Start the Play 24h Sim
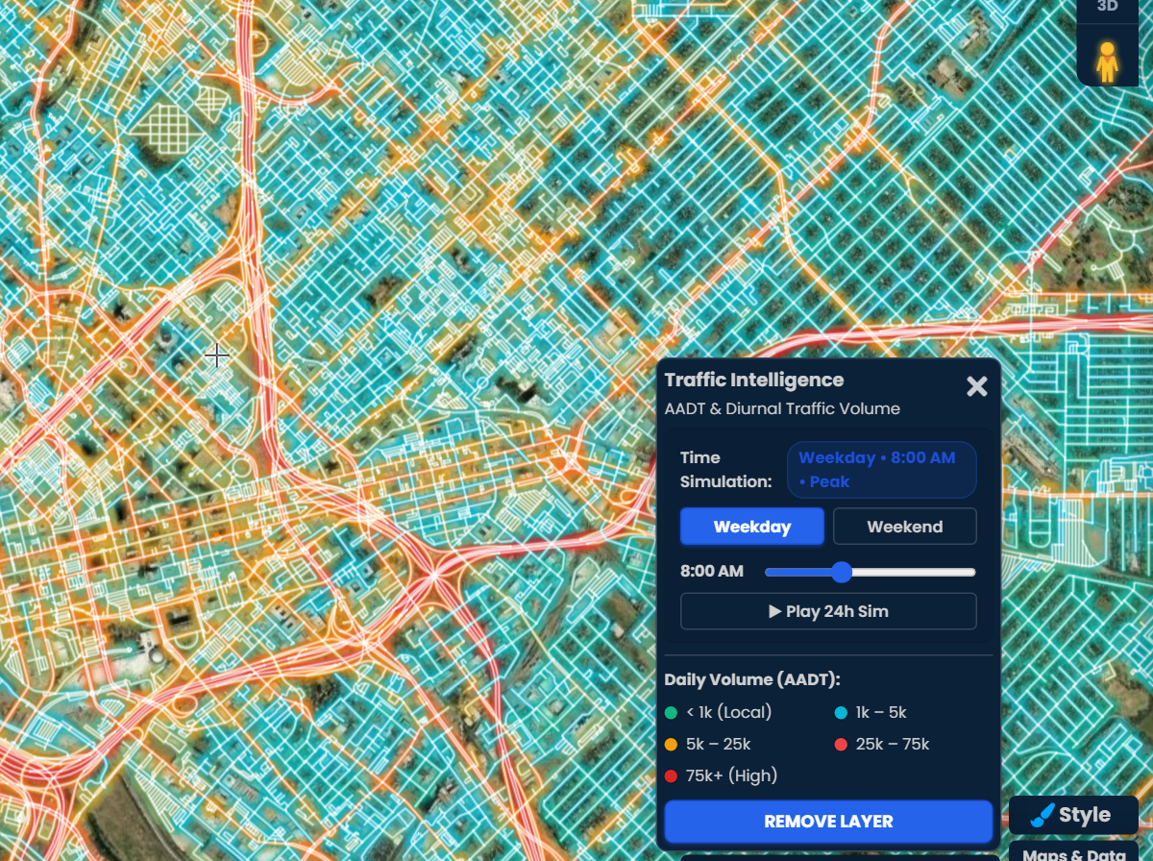This screenshot has width=1153, height=861. pos(828,611)
